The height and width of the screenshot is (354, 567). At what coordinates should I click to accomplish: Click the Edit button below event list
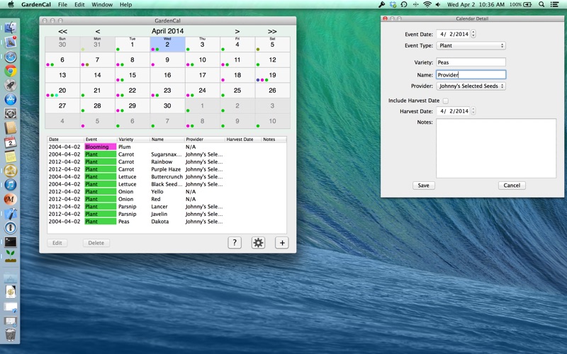pos(57,243)
